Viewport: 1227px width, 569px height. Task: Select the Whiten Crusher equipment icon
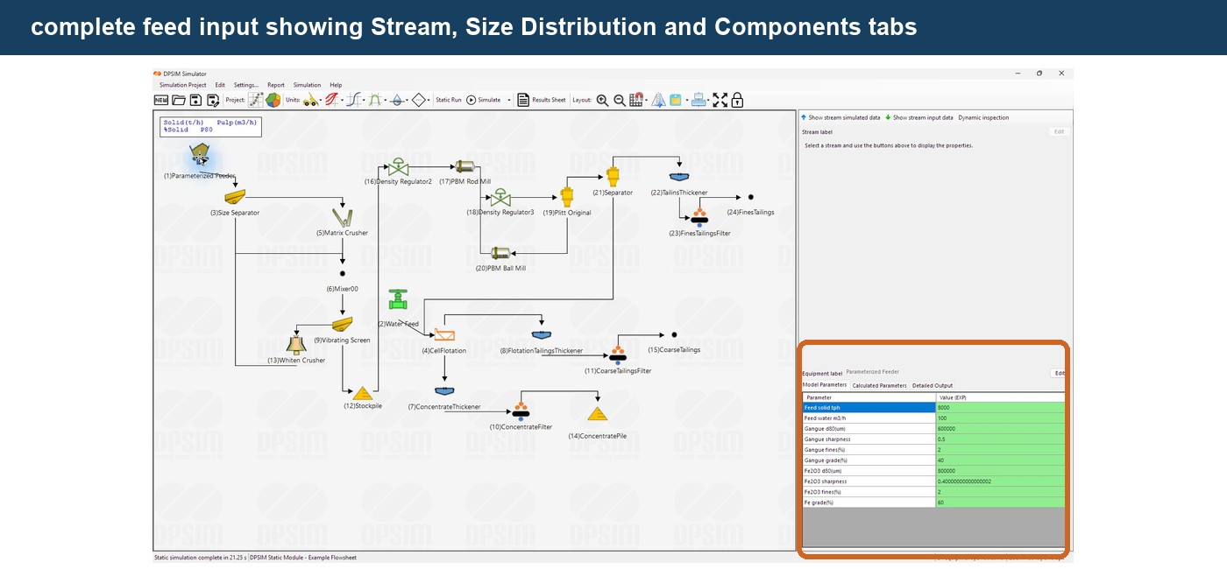[x=295, y=345]
